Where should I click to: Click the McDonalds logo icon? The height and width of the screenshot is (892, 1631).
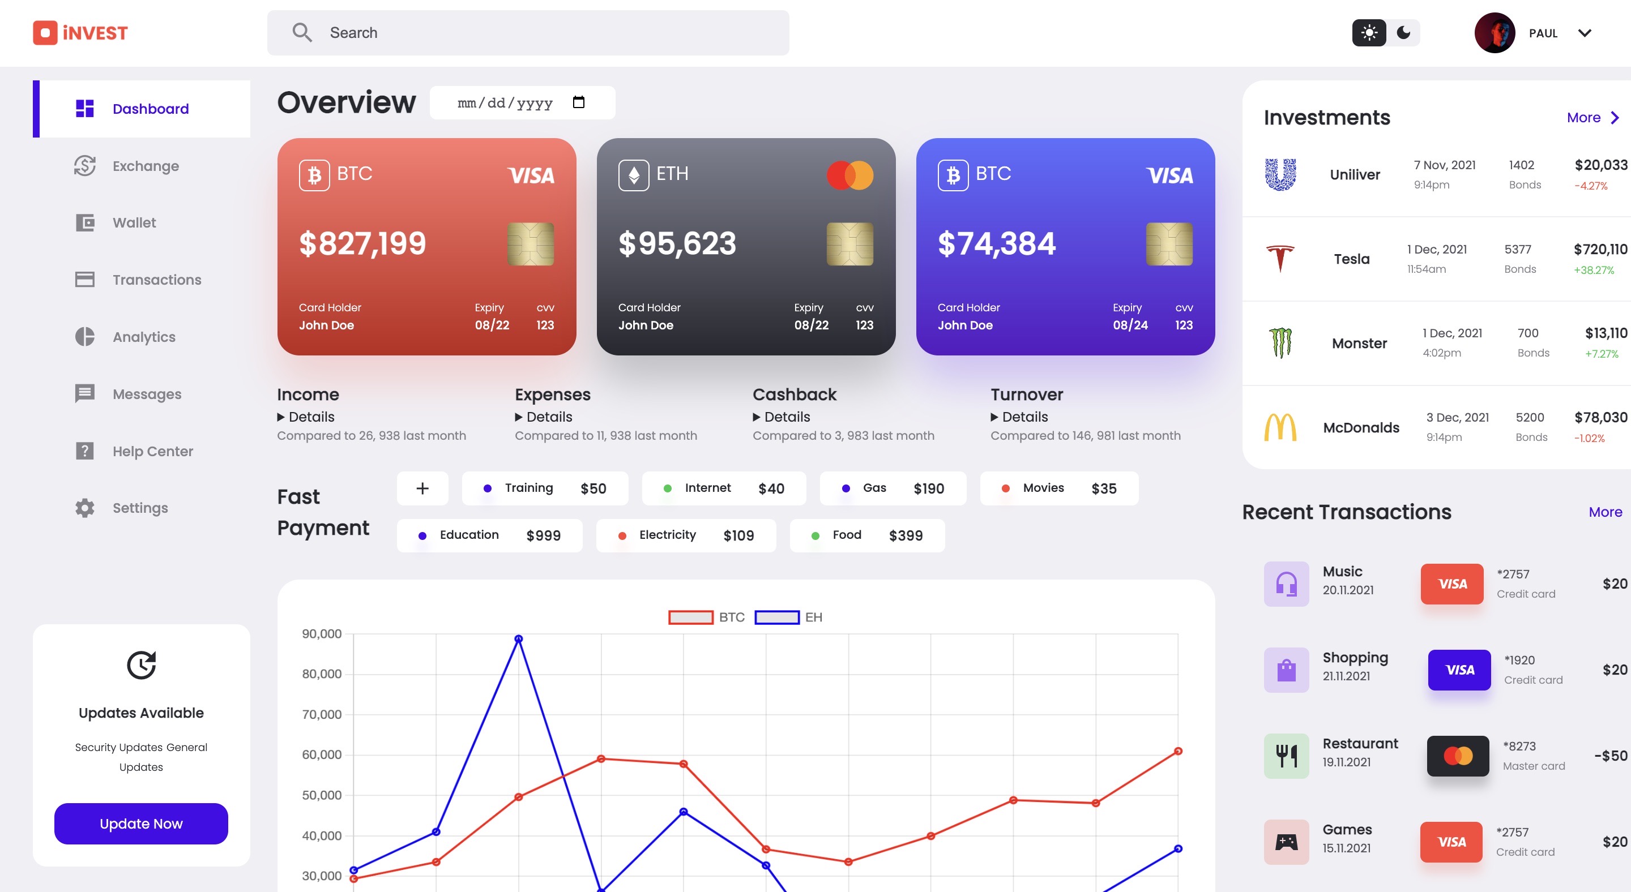[1280, 427]
